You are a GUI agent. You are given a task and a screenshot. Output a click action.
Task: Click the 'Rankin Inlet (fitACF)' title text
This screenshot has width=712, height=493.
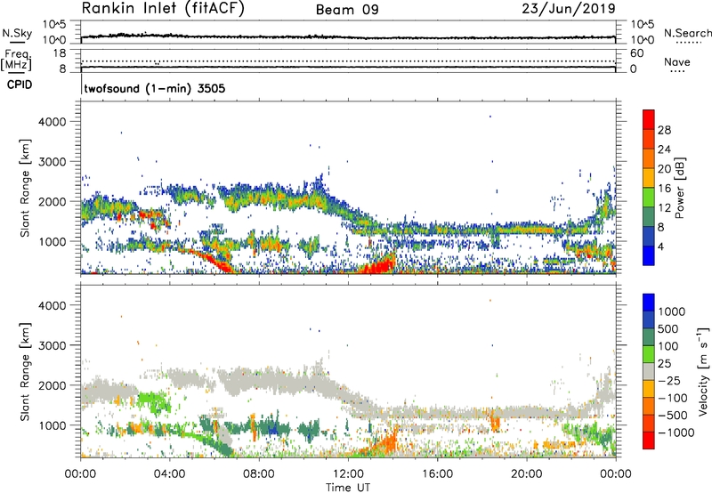163,8
